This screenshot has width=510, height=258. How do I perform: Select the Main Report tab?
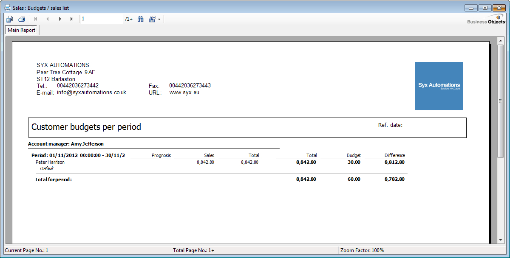tap(22, 30)
